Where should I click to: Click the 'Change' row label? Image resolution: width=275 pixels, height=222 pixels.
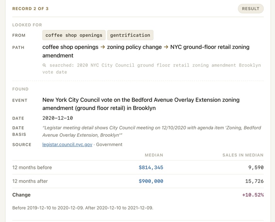(x=21, y=195)
